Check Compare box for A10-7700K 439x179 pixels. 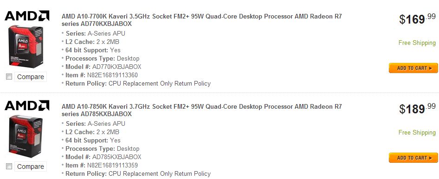9,77
